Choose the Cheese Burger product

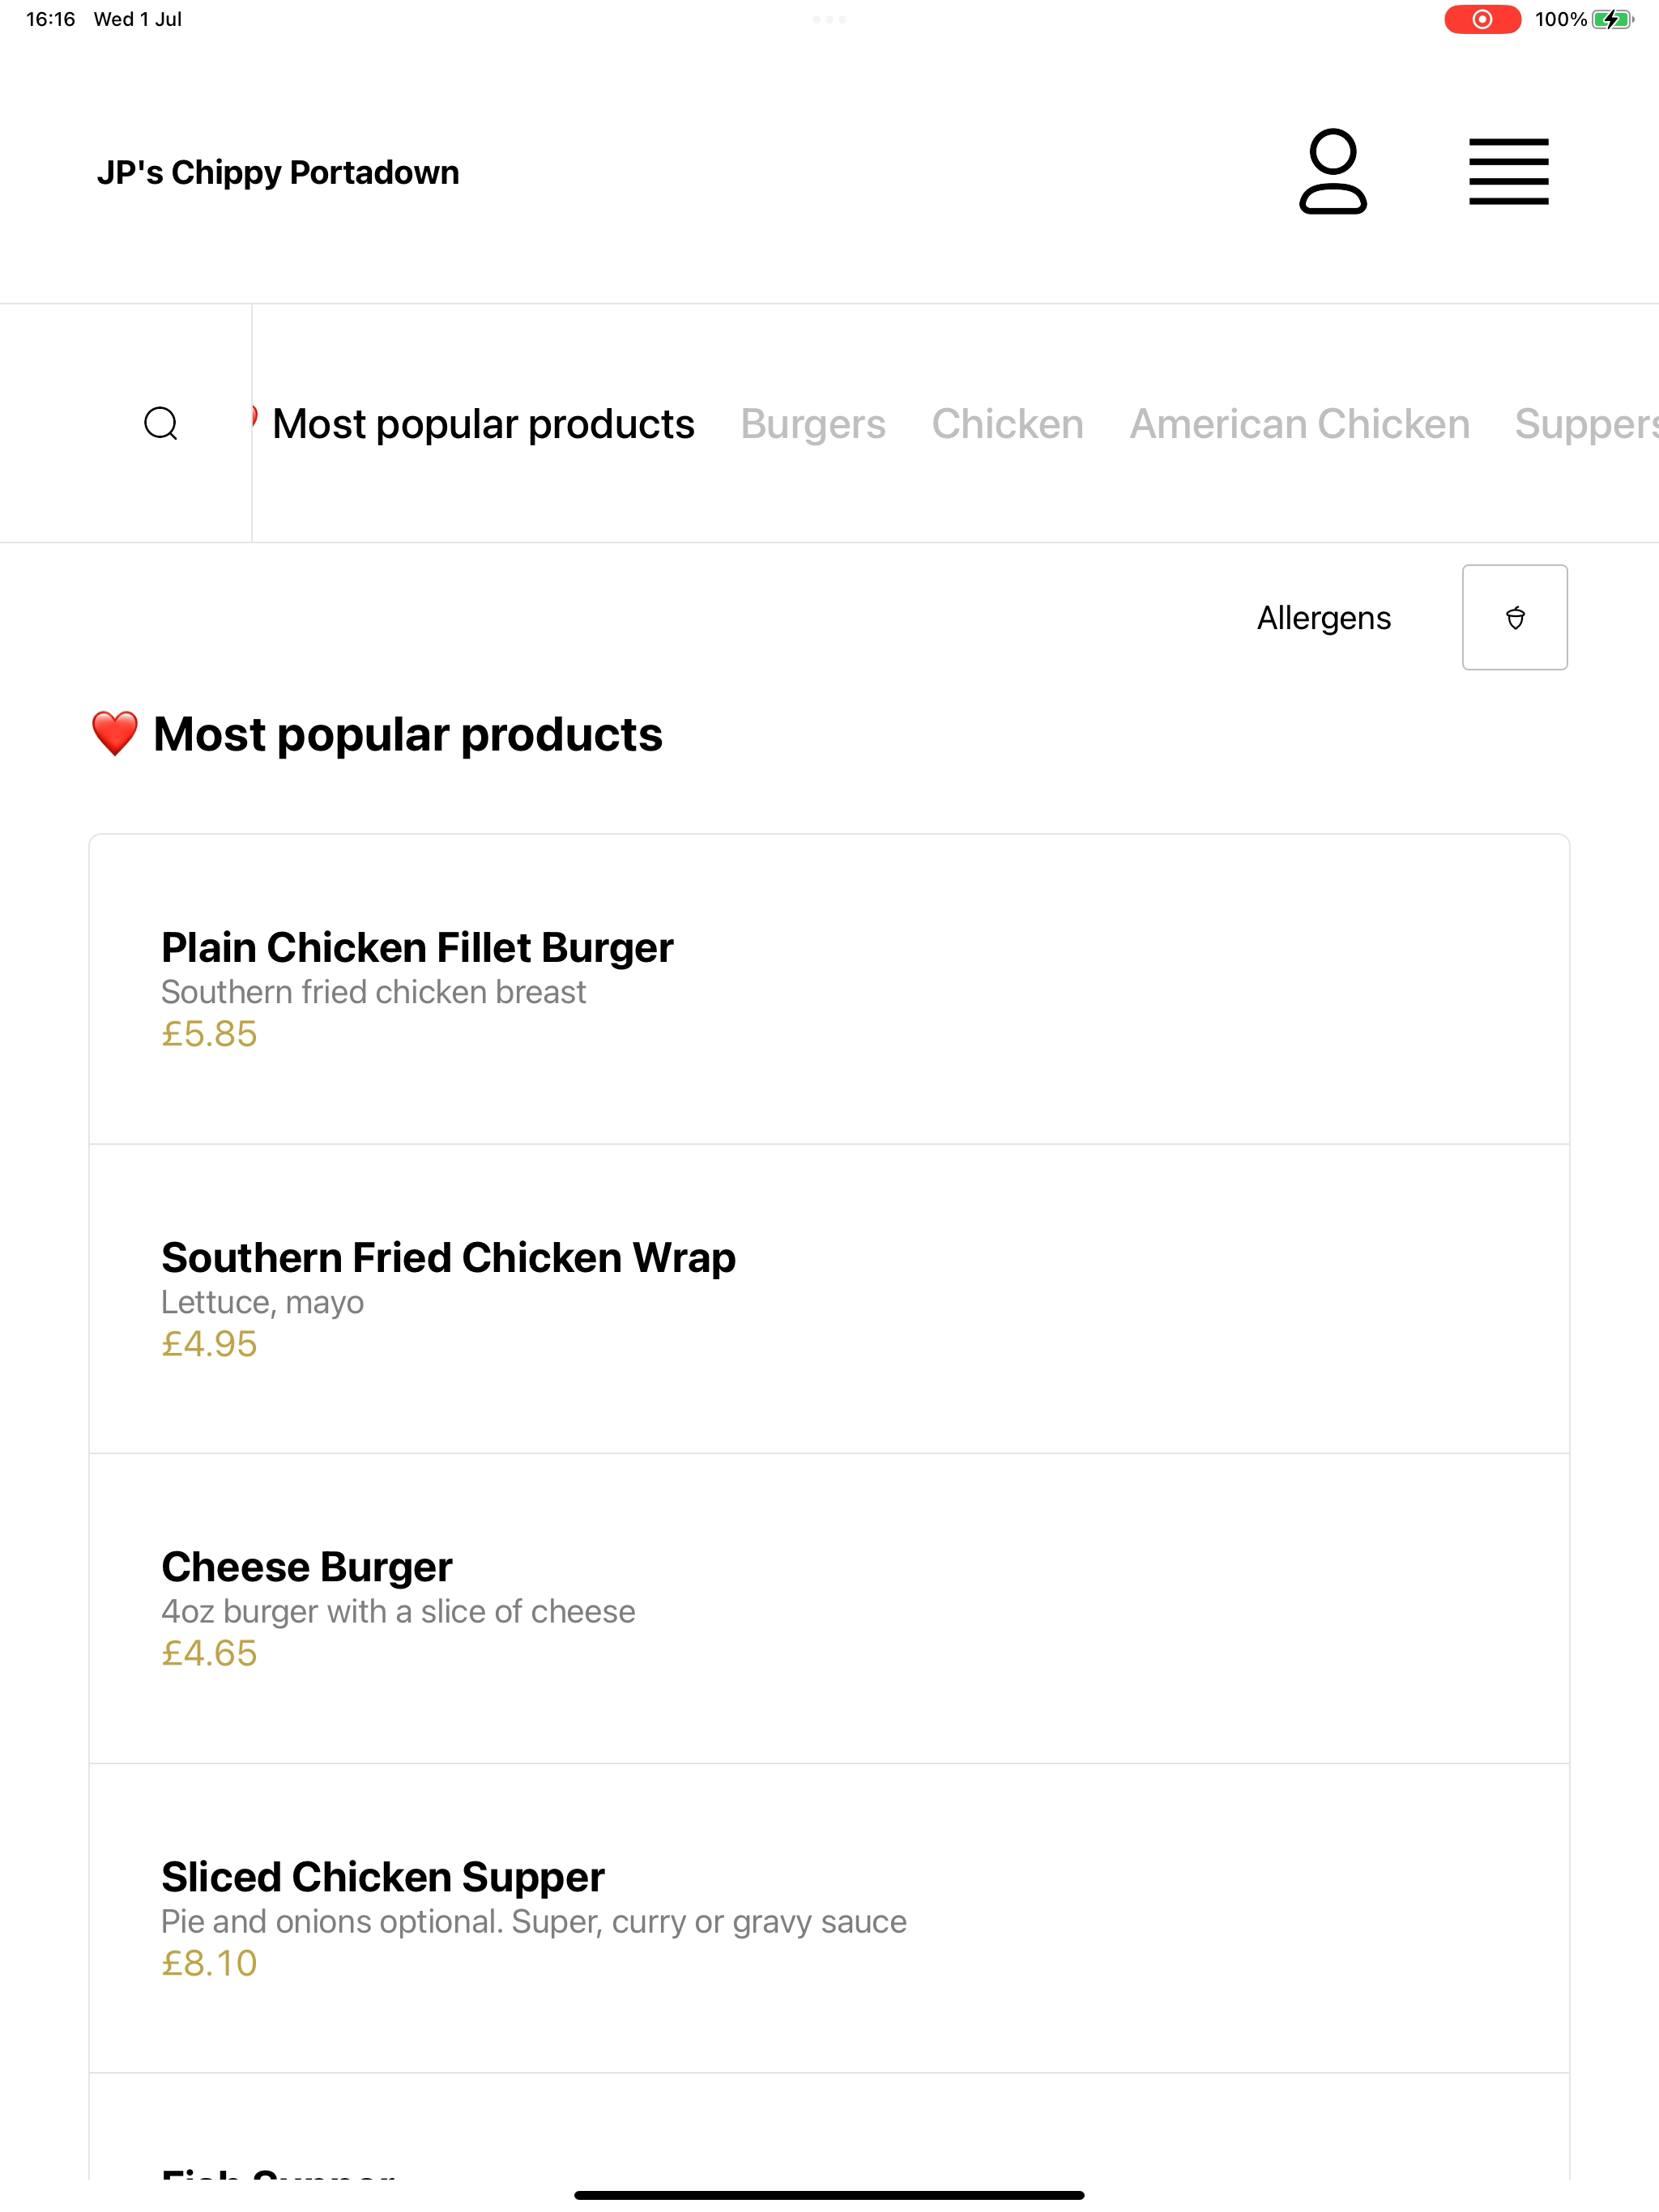tap(829, 1608)
